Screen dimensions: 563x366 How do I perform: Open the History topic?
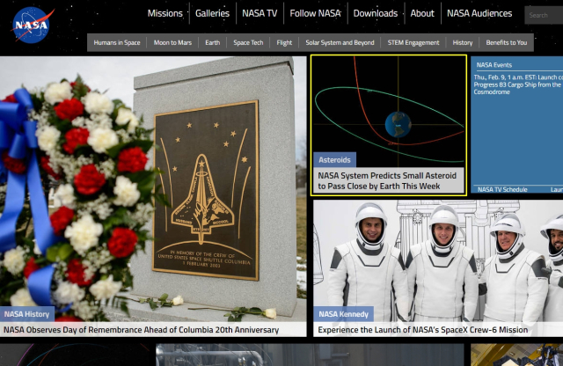pyautogui.click(x=462, y=42)
